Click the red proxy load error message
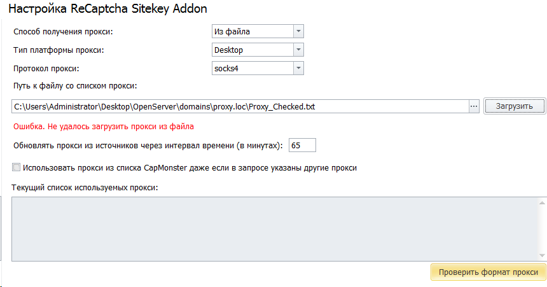Viewport: 547px width, 287px height. [x=103, y=126]
